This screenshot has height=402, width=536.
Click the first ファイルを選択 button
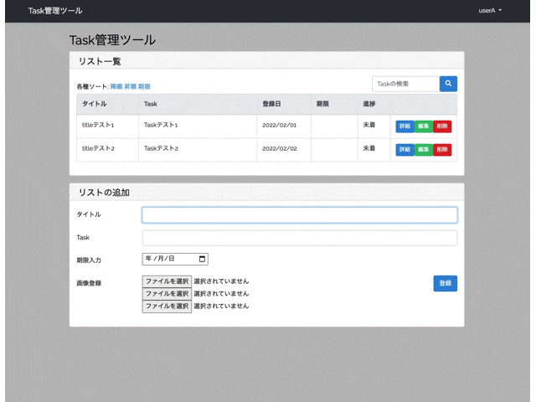(x=167, y=281)
